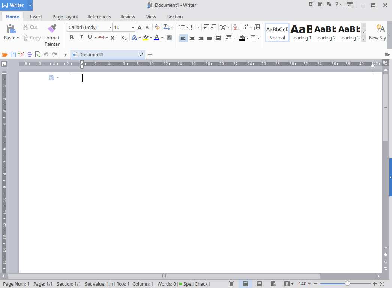Apply character shading icon
Viewport: 392px width, 288px height.
tap(169, 38)
